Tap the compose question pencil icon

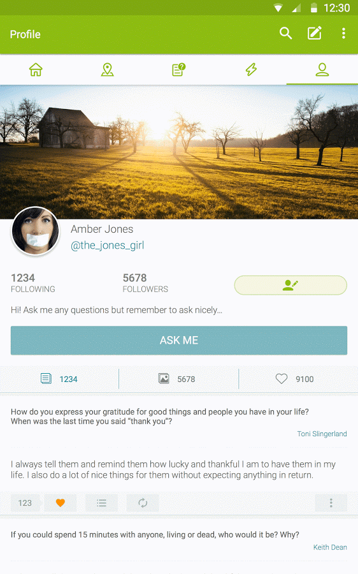point(315,33)
